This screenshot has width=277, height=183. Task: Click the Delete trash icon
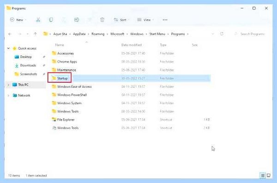click(102, 20)
